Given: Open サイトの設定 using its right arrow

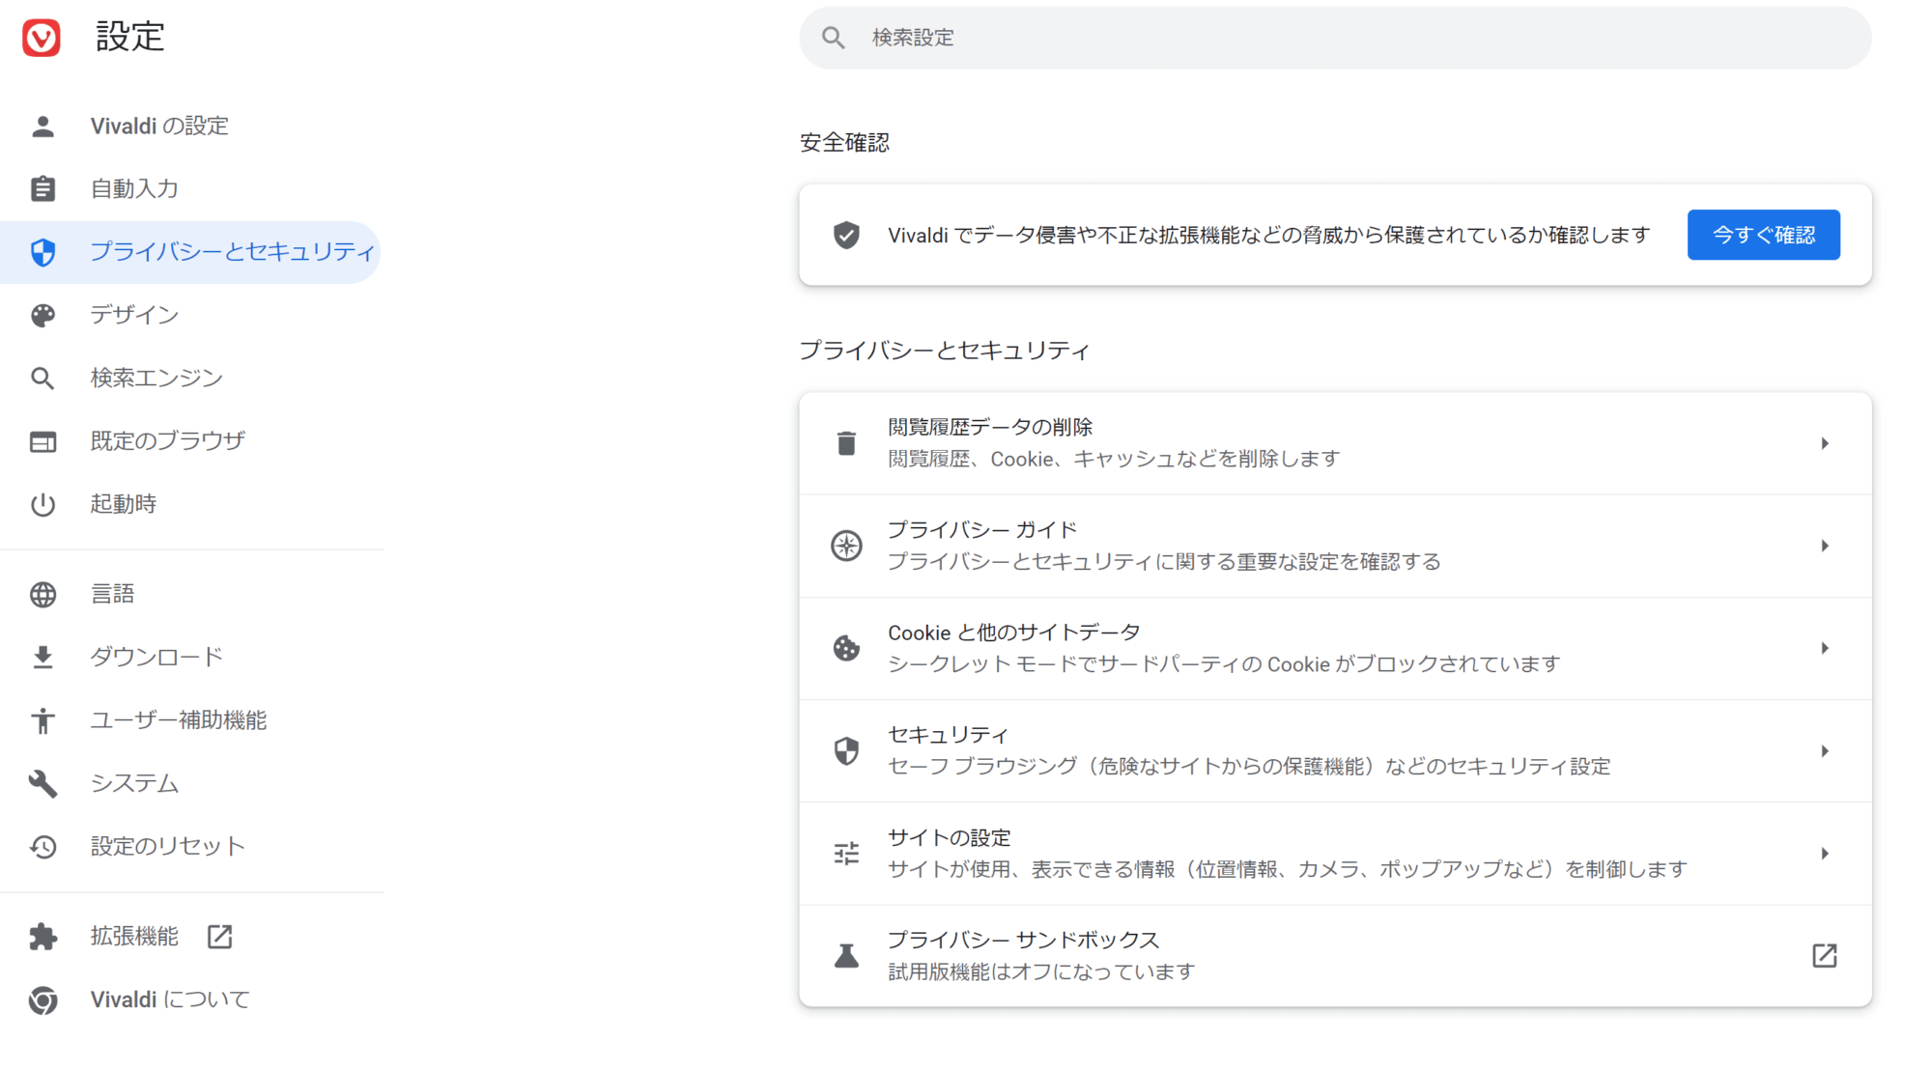Looking at the screenshot, I should tap(1824, 854).
